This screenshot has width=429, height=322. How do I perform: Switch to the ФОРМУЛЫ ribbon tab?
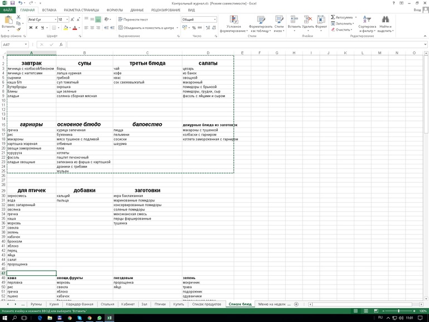(114, 10)
